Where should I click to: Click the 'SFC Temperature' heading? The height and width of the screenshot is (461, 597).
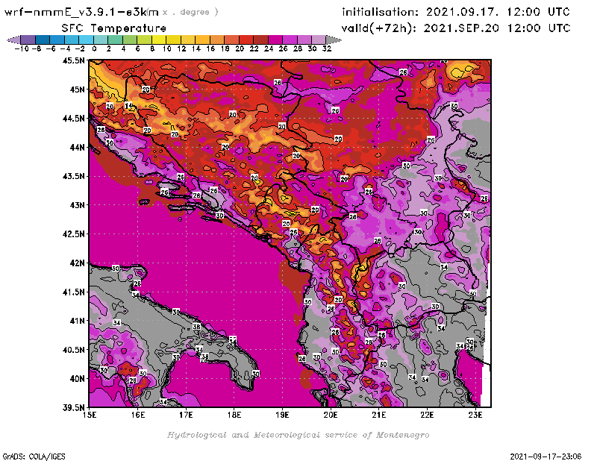pos(114,28)
